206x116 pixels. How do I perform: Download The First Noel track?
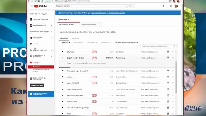coord(168,101)
